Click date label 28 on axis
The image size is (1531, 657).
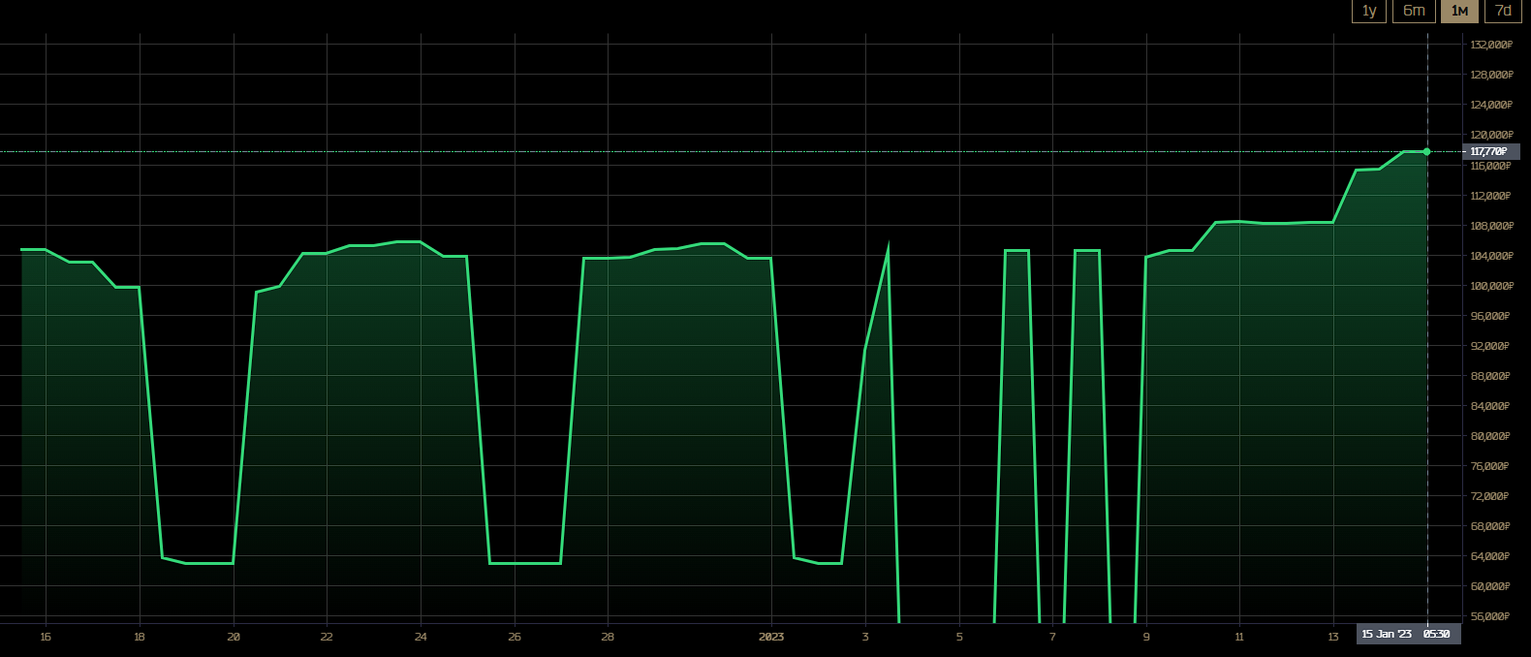tap(608, 637)
